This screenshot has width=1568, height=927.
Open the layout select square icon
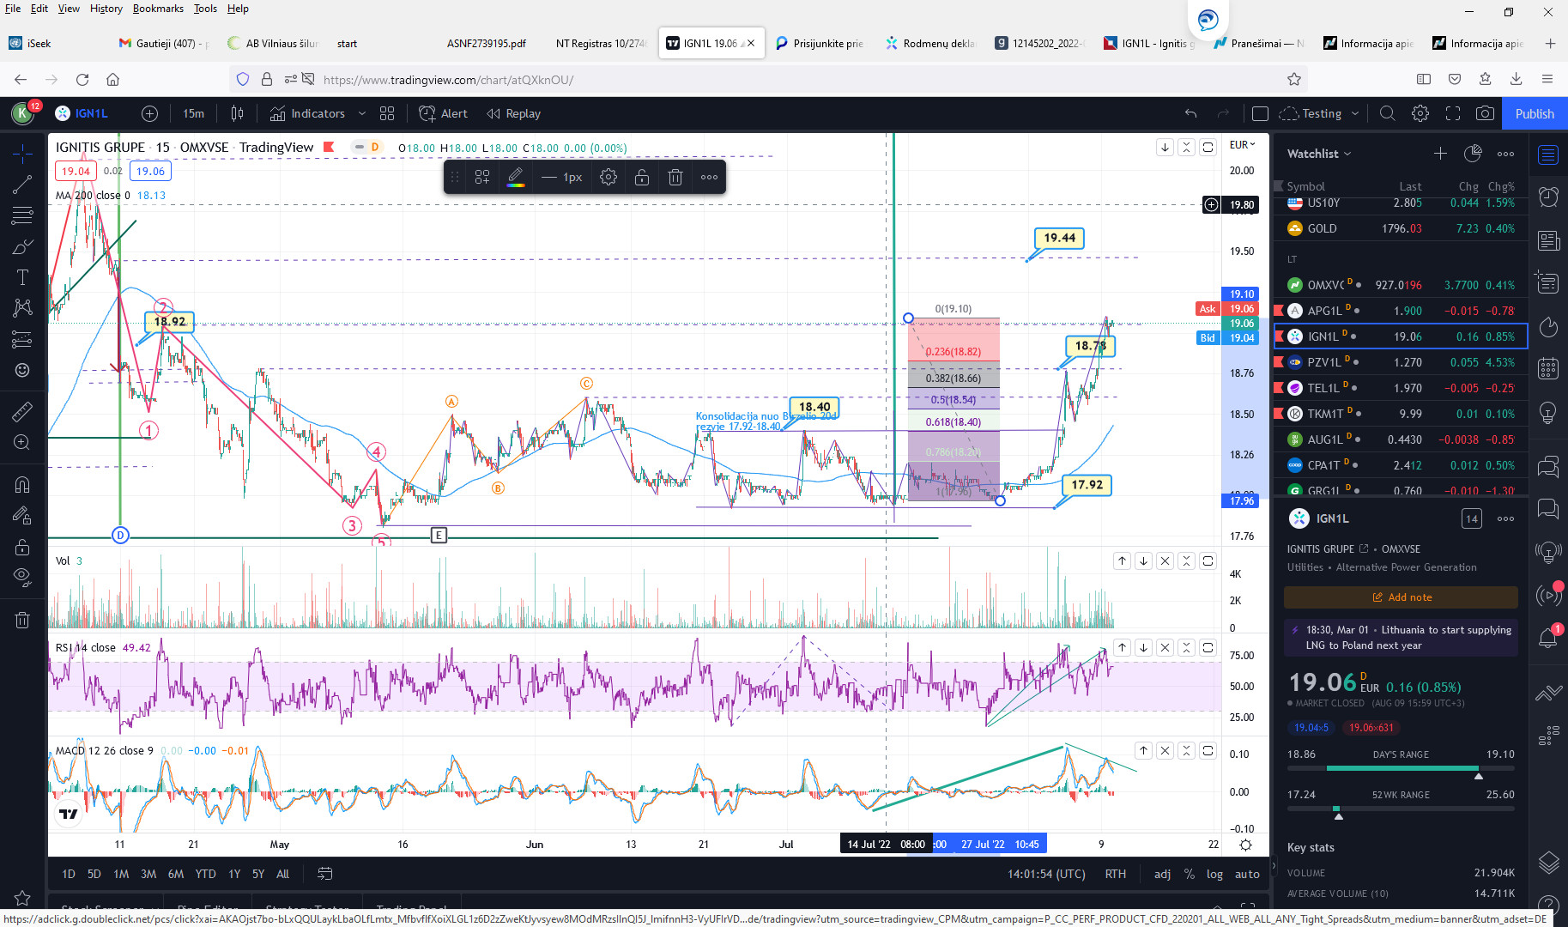click(x=1260, y=113)
